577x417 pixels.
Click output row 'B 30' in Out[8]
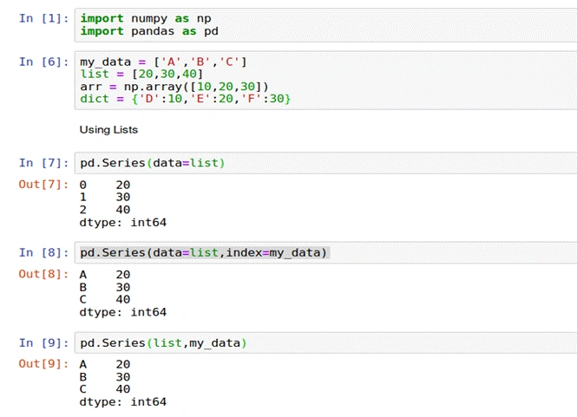tap(105, 287)
